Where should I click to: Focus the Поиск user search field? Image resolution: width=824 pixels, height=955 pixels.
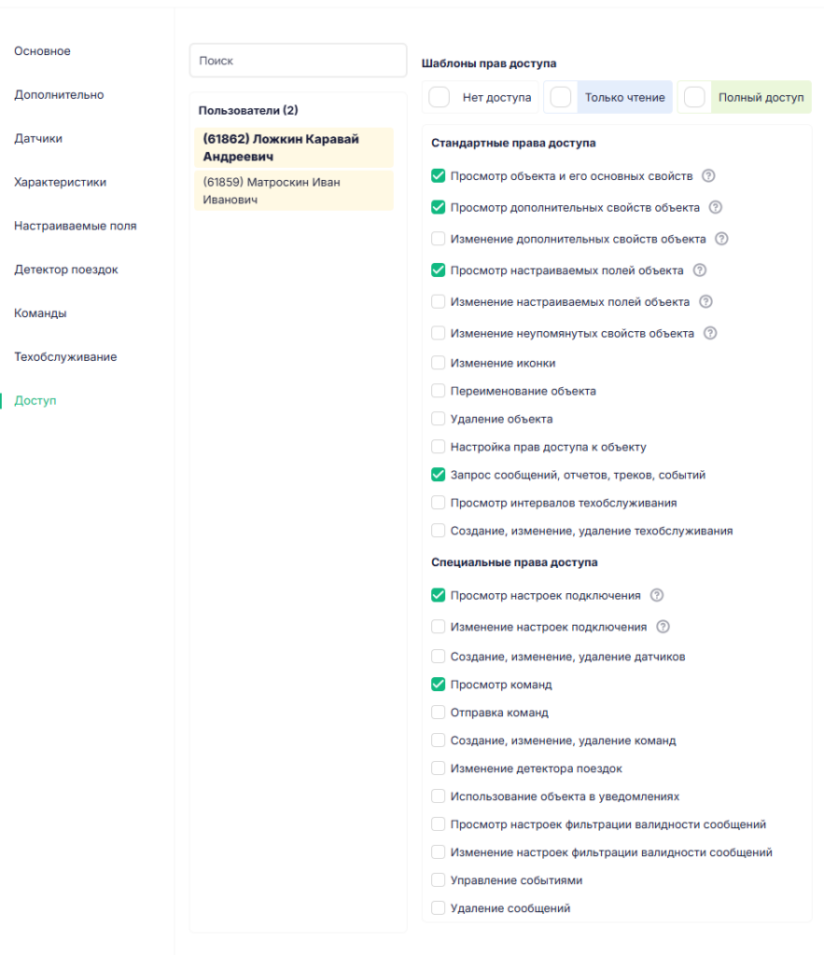(x=298, y=61)
